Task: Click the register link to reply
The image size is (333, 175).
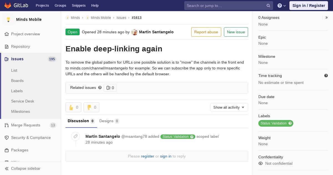Action: pyautogui.click(x=148, y=156)
